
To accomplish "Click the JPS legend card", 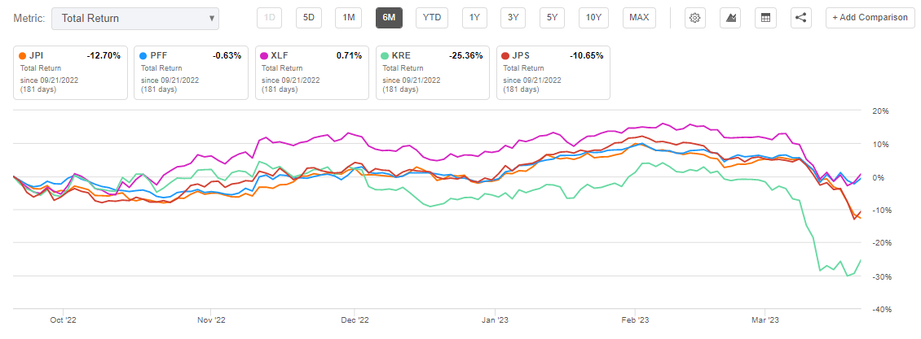I will [553, 72].
